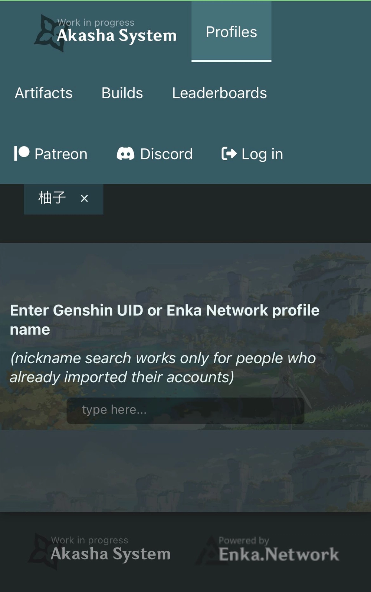
Task: Focus the 'type here...' search field
Action: [185, 410]
